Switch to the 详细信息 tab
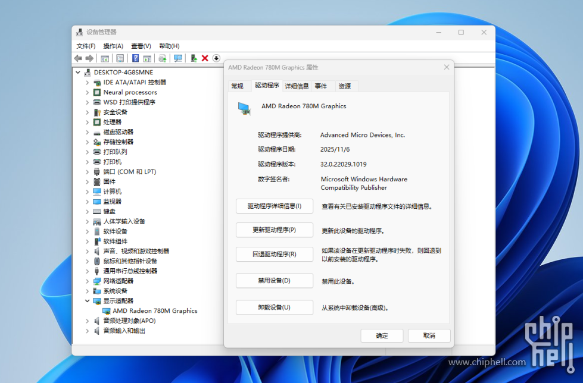The image size is (583, 383). 297,86
